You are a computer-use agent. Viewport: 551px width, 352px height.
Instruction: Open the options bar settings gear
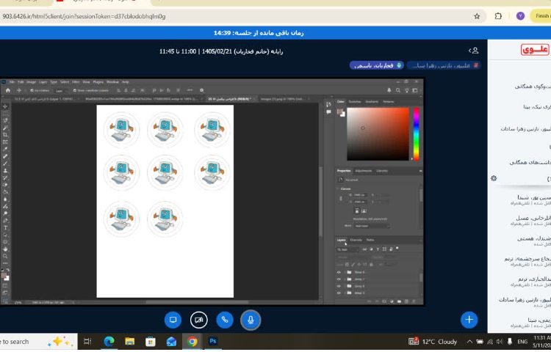point(202,90)
